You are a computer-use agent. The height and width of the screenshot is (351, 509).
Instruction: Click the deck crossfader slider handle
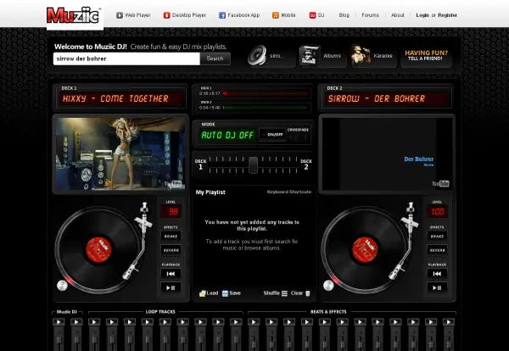pos(253,165)
